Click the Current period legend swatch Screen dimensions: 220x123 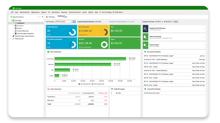click(x=79, y=84)
